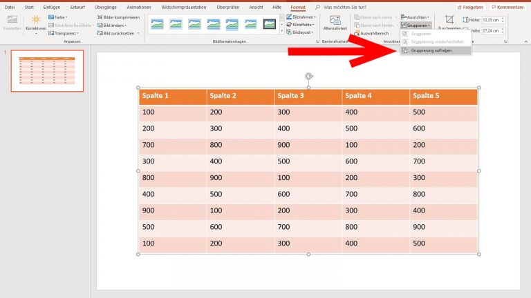The image size is (531, 298).
Task: Select the third picture style thumbnail
Action: (x=195, y=24)
